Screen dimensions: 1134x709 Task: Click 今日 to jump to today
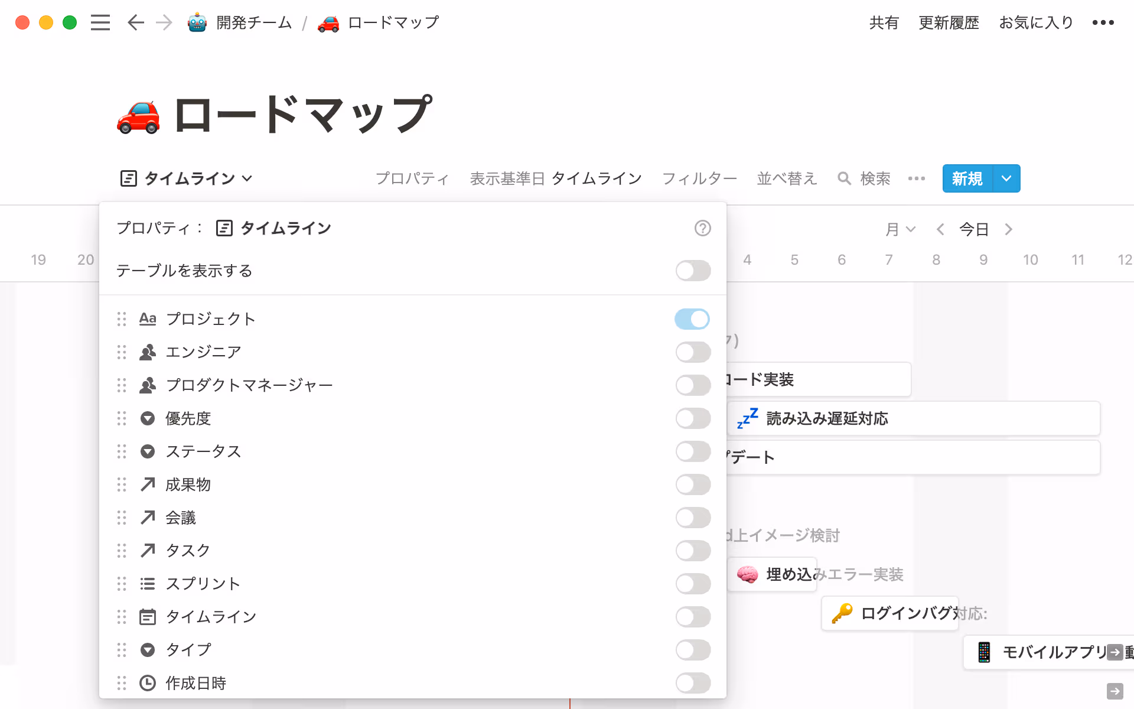click(x=973, y=229)
